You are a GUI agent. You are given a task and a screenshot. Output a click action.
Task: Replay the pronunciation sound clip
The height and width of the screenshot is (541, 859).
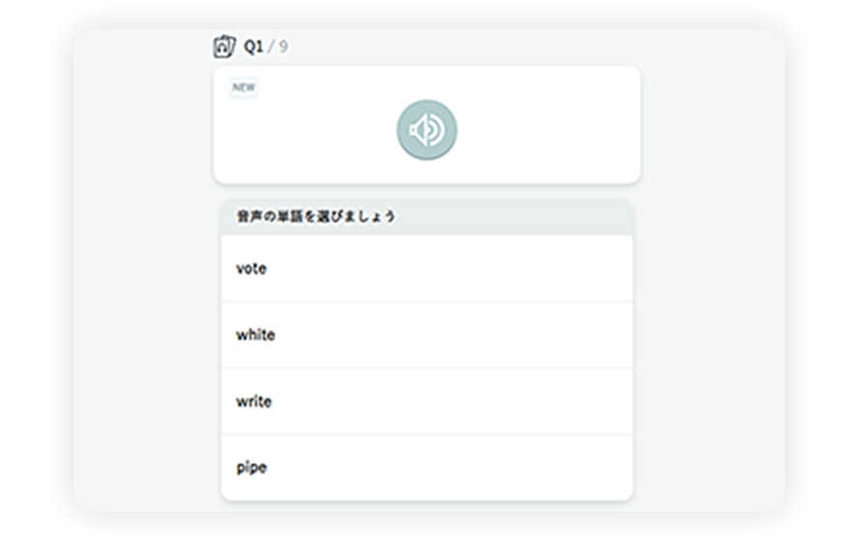click(x=427, y=130)
